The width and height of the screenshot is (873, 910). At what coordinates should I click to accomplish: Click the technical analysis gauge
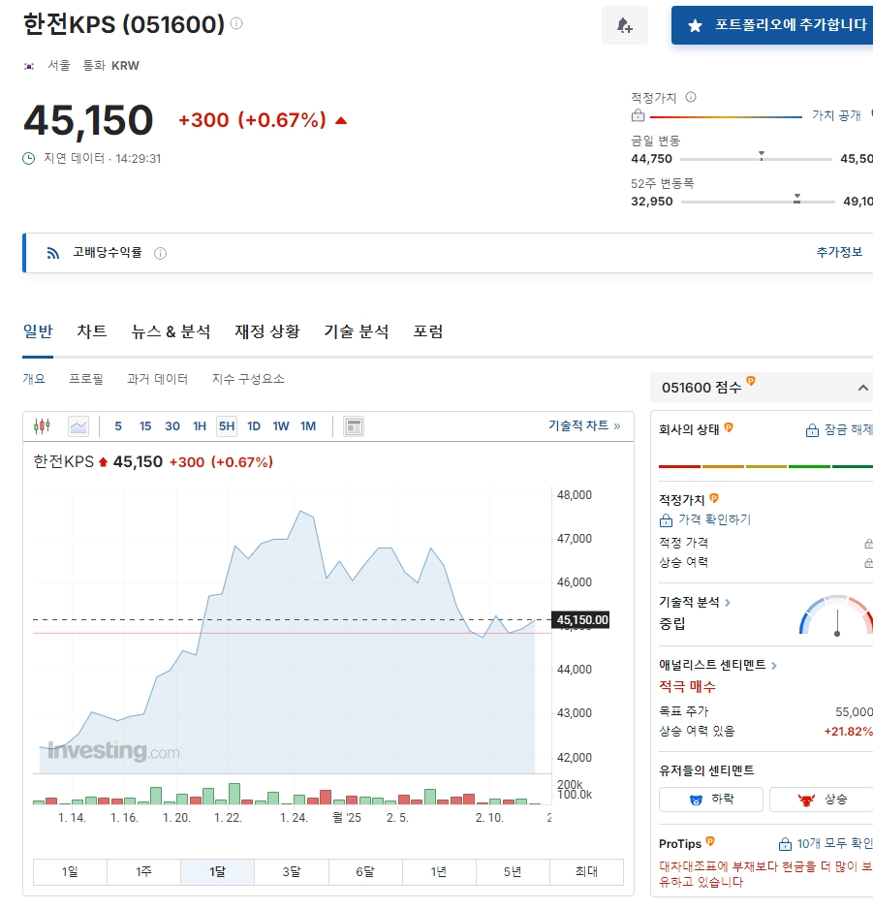click(836, 615)
